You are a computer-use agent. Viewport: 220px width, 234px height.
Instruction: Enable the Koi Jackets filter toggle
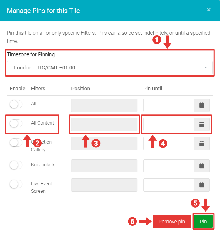(x=16, y=165)
